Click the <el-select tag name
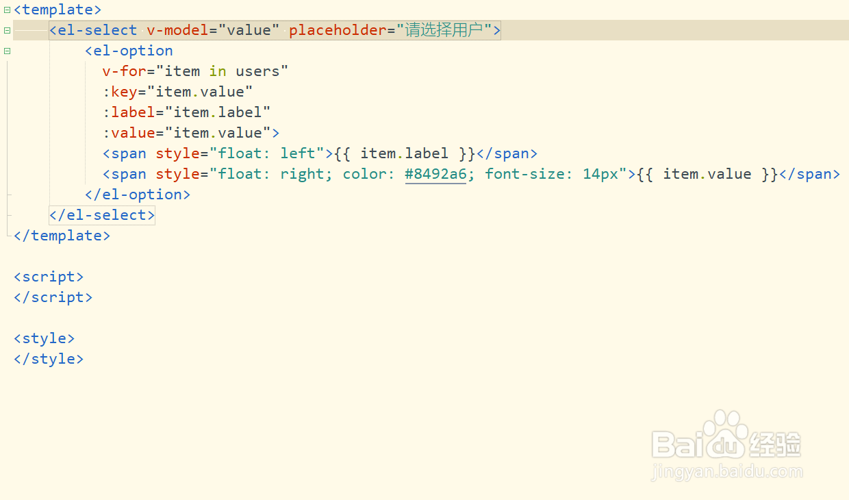 pyautogui.click(x=94, y=30)
